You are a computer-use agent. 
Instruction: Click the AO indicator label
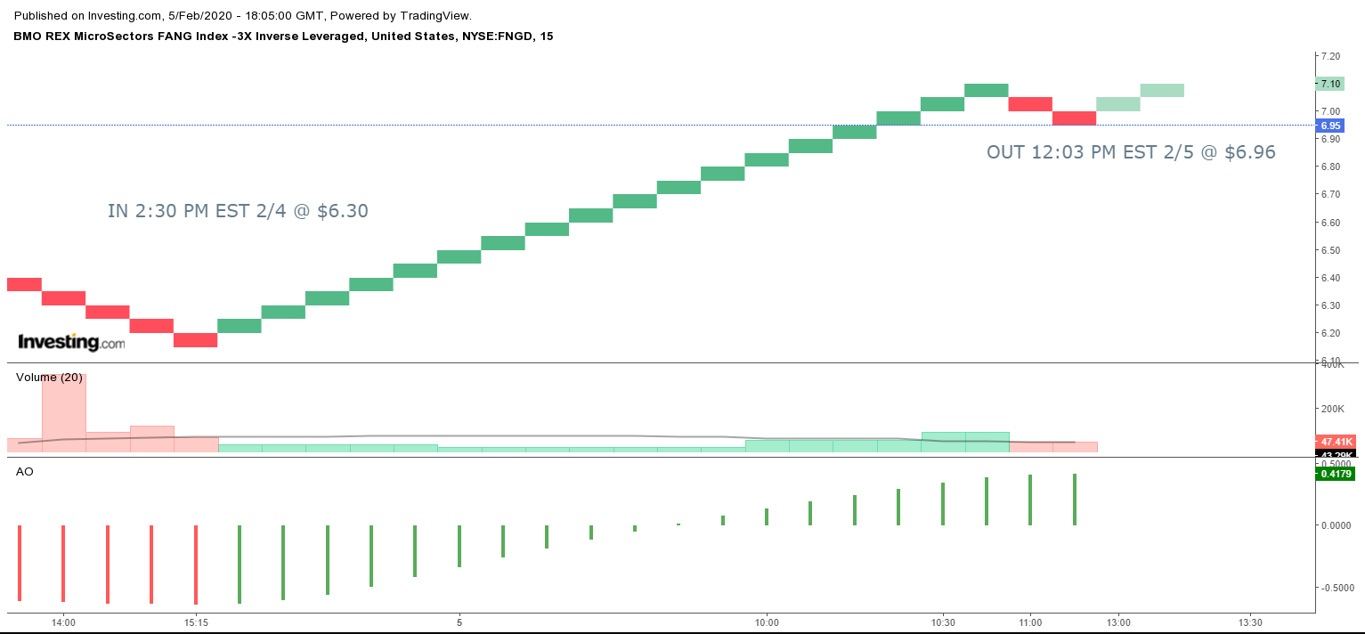tap(25, 472)
